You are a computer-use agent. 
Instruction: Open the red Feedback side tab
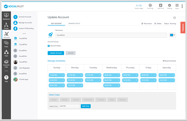point(183,27)
